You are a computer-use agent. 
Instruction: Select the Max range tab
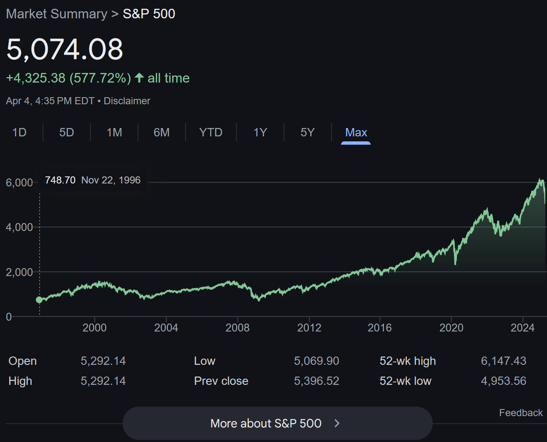[x=356, y=133]
